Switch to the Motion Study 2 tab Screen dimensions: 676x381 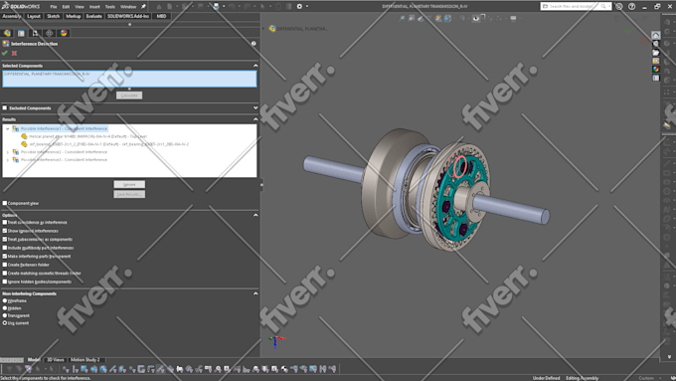(84, 360)
